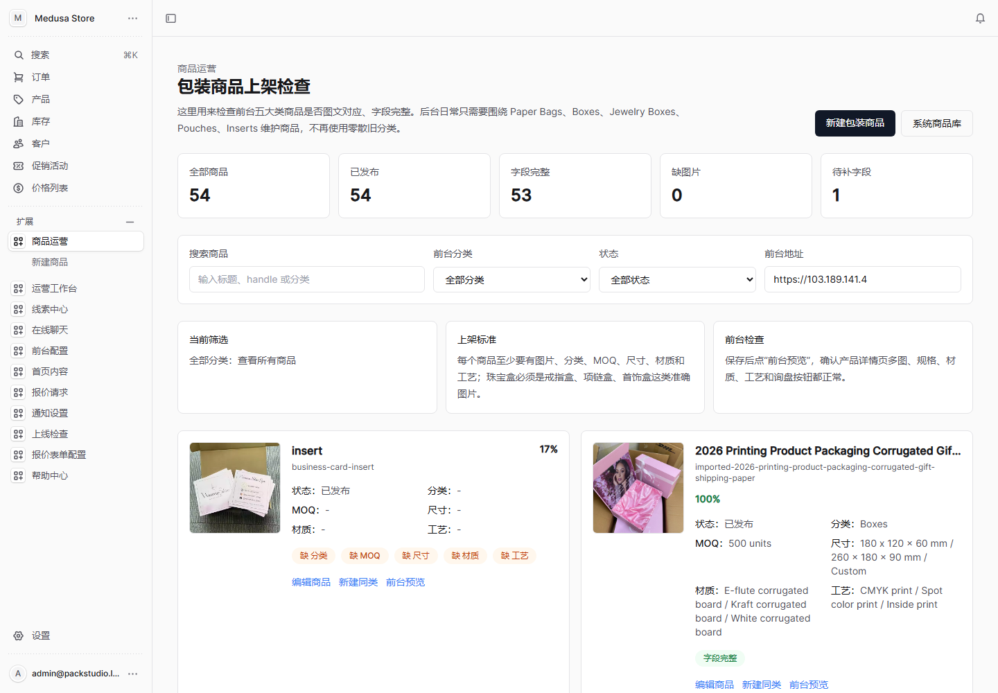Viewport: 998px width, 693px height.
Task: Click the 已发布 54 stat card
Action: [414, 186]
